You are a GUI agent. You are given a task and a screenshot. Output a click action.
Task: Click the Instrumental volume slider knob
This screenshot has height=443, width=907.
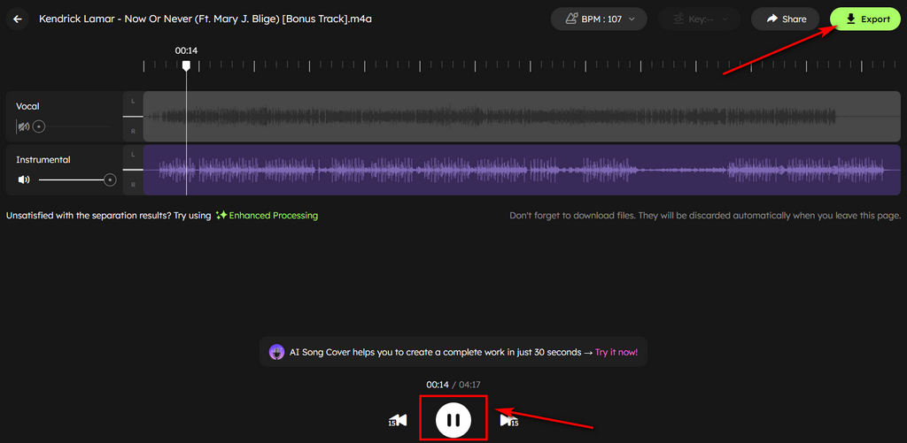[x=110, y=180]
